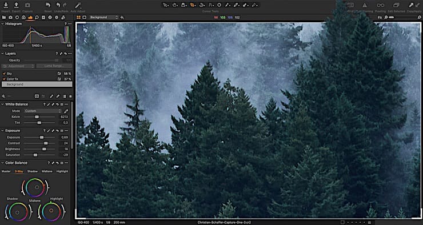This screenshot has width=423, height=225.
Task: Click the add new layer plus icon
Action: (x=3, y=96)
